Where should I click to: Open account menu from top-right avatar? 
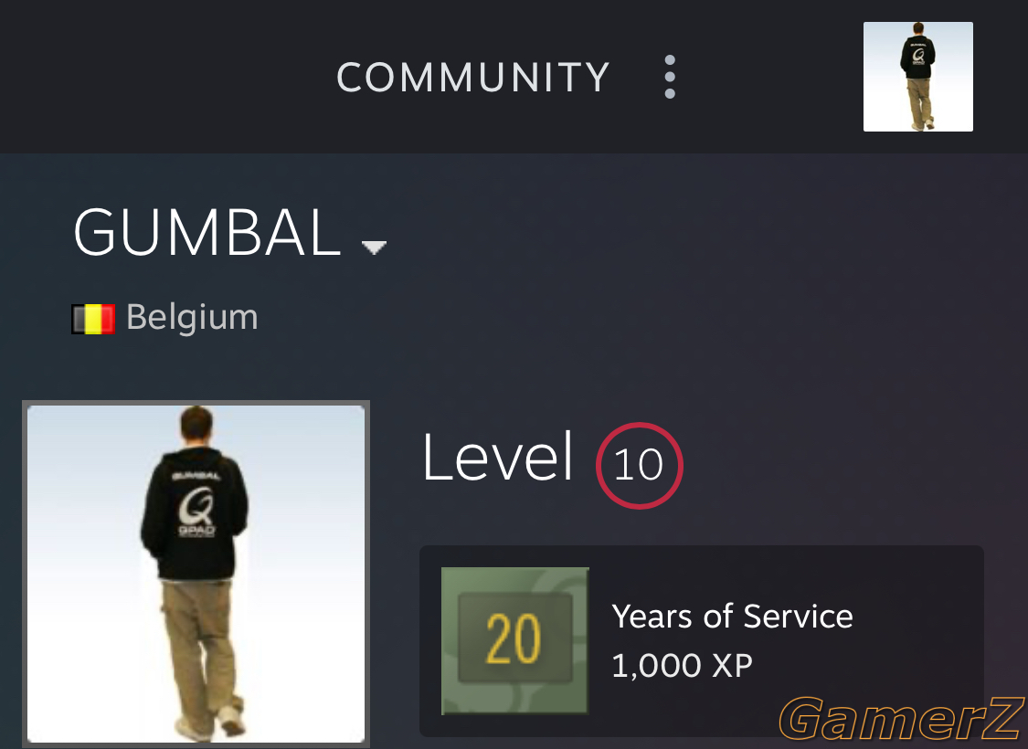pyautogui.click(x=917, y=77)
